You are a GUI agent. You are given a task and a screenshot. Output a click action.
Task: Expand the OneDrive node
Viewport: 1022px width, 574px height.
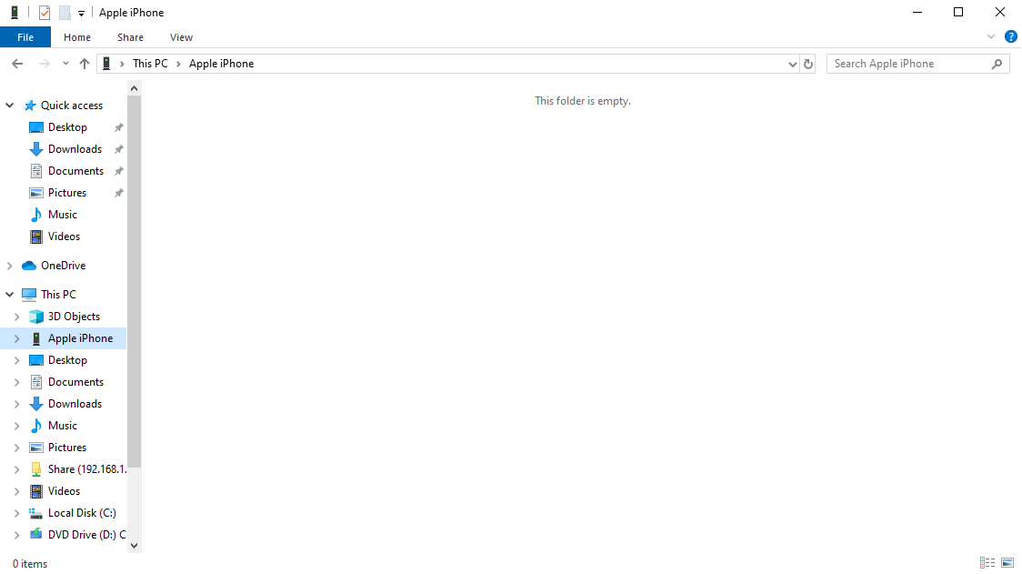pyautogui.click(x=10, y=266)
